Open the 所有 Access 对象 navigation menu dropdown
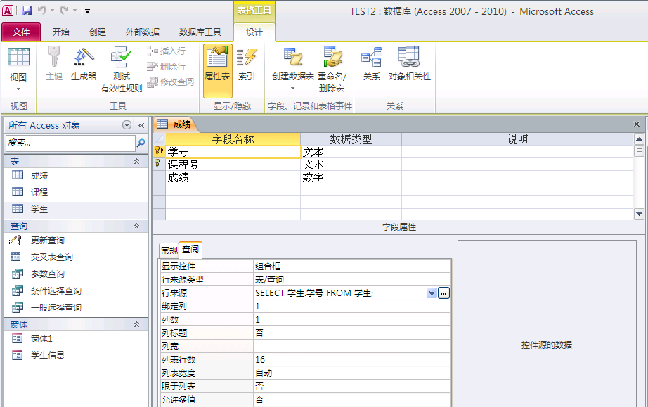Image resolution: width=648 pixels, height=407 pixels. click(127, 125)
